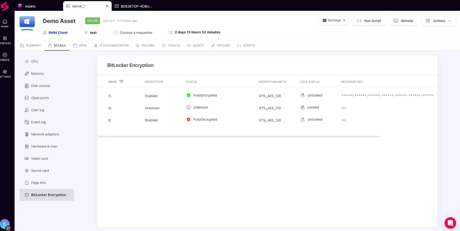This screenshot has width=460, height=231.
Task: Open the RMM Client link
Action: point(58,33)
